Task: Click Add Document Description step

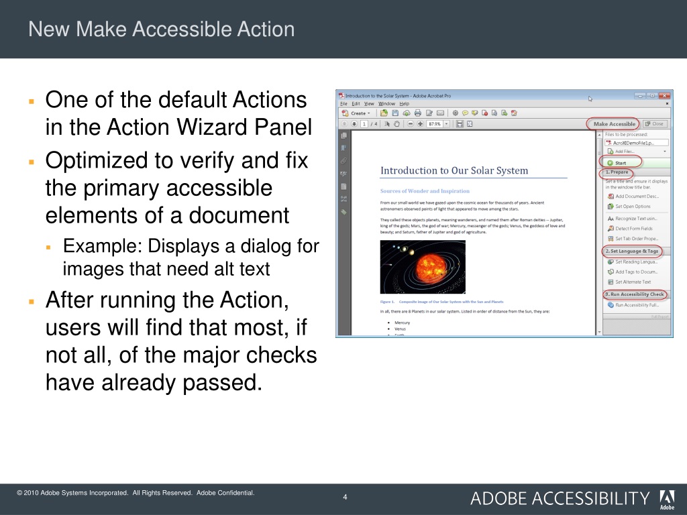Action: click(633, 196)
